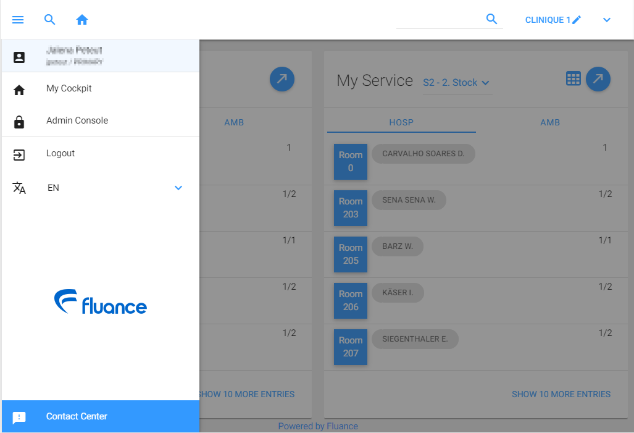The height and width of the screenshot is (433, 634).
Task: Show 10 more entries in My Service
Action: click(561, 394)
